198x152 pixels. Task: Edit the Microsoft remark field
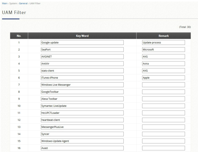(x=164, y=49)
